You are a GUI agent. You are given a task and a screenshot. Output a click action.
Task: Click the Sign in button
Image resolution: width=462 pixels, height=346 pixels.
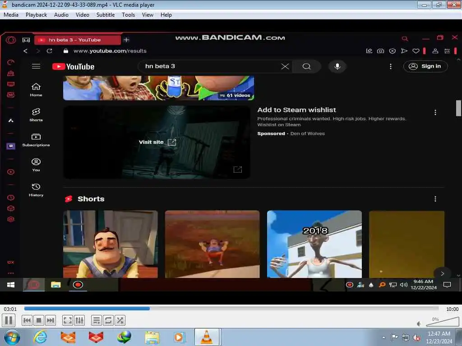click(x=425, y=66)
